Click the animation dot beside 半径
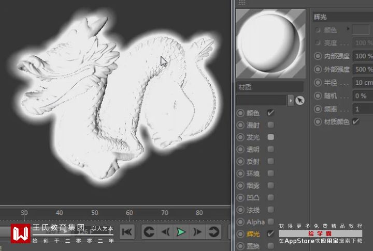The image size is (373, 251). tap(318, 83)
